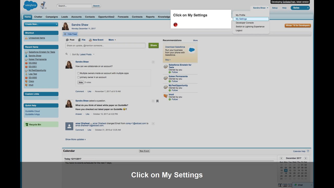This screenshot has width=334, height=188.
Task: Open action menu on question post
Action: [153, 101]
